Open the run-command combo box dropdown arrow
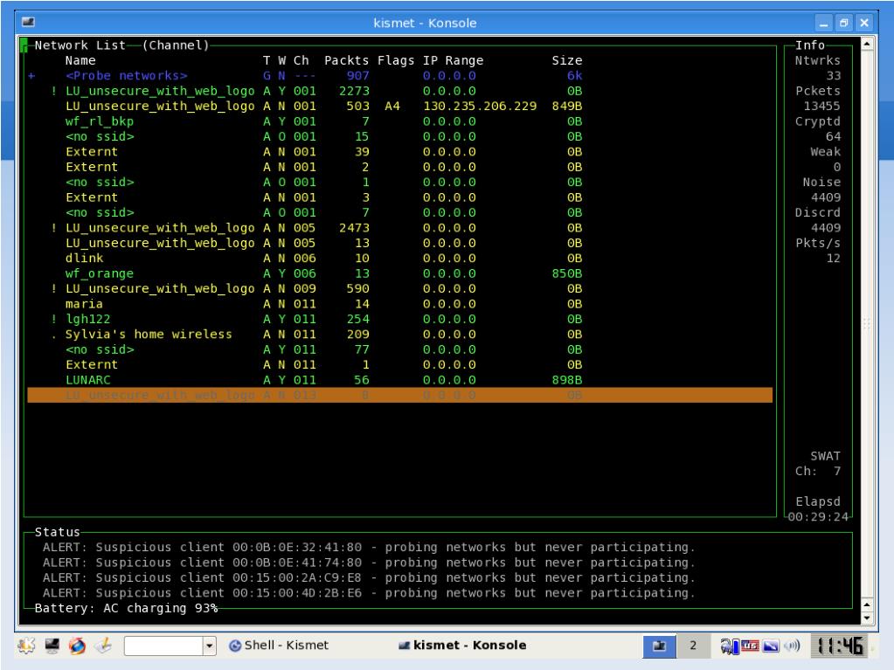This screenshot has width=894, height=670. click(x=209, y=646)
